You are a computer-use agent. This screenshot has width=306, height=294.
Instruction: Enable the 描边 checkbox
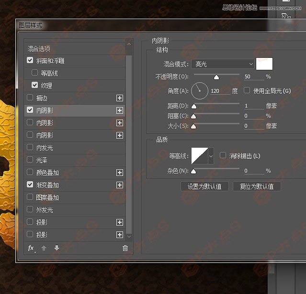coord(30,97)
